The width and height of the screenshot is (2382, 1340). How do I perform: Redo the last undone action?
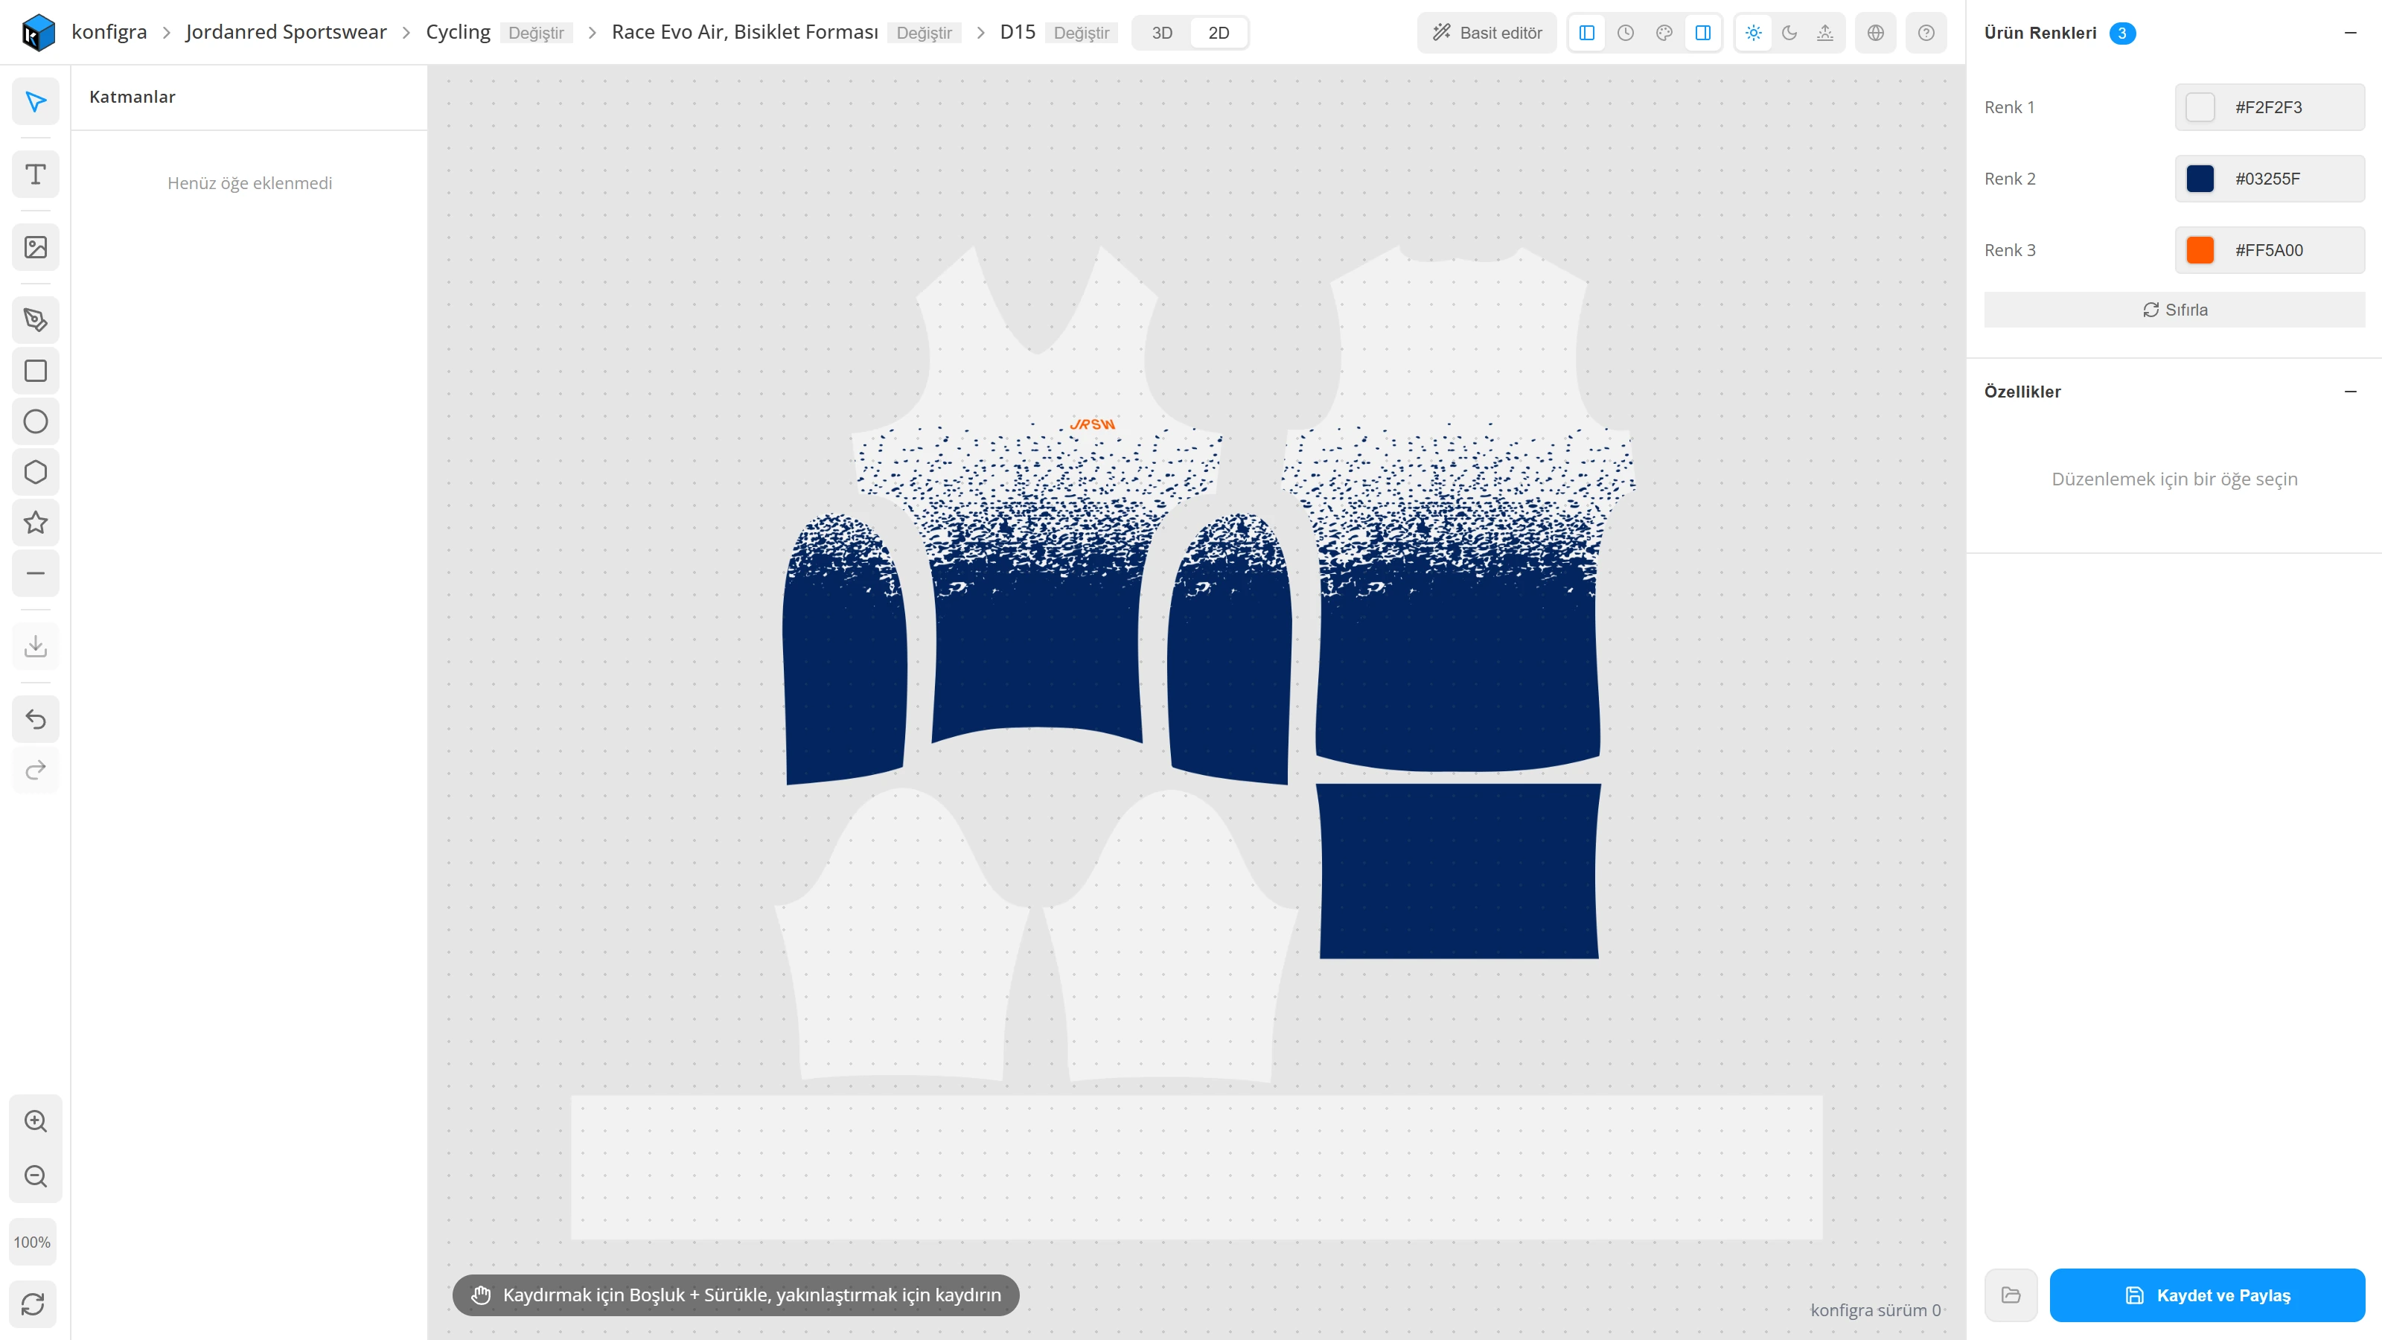[35, 770]
